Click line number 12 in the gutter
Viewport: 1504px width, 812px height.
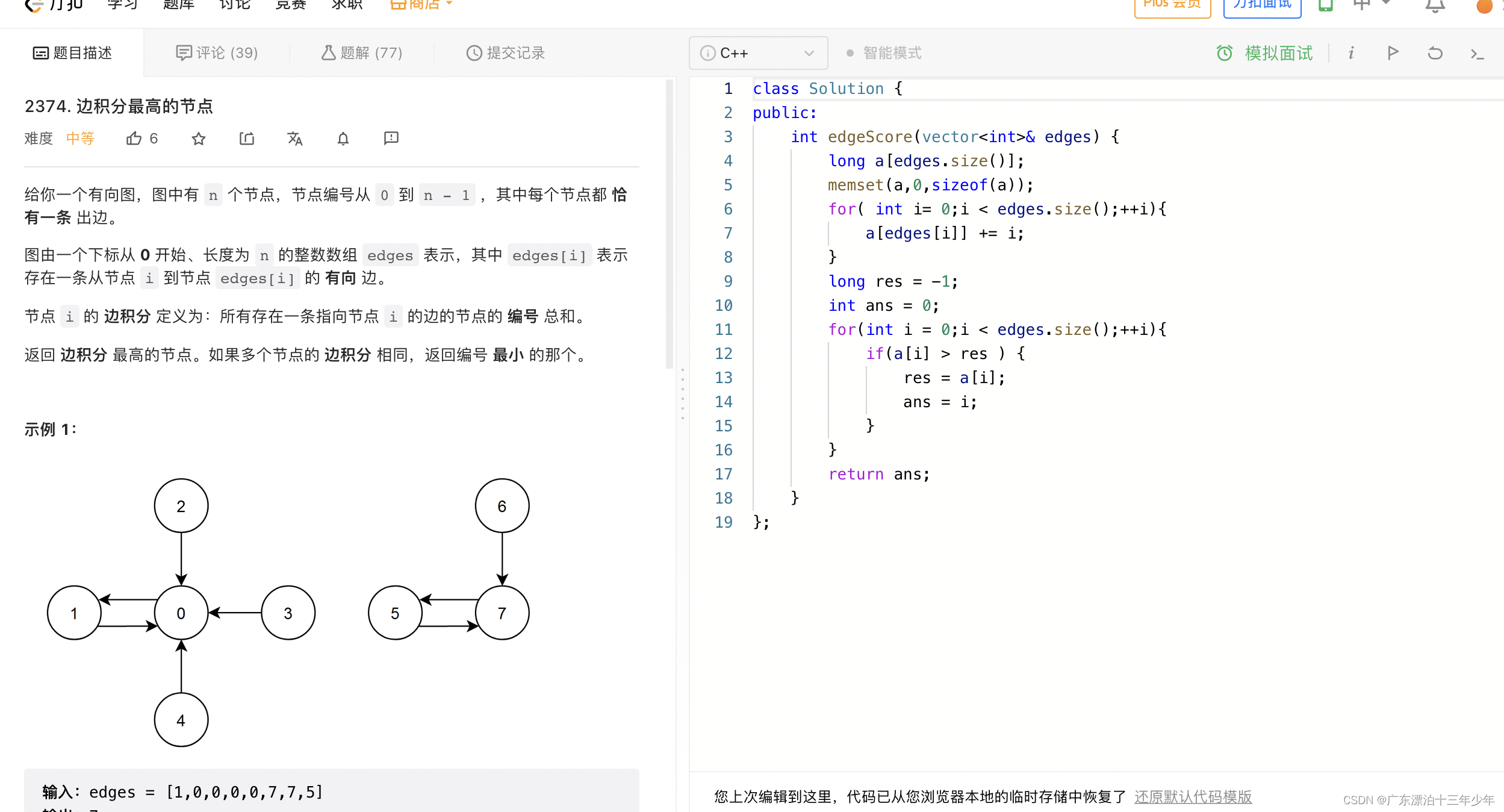pos(723,354)
